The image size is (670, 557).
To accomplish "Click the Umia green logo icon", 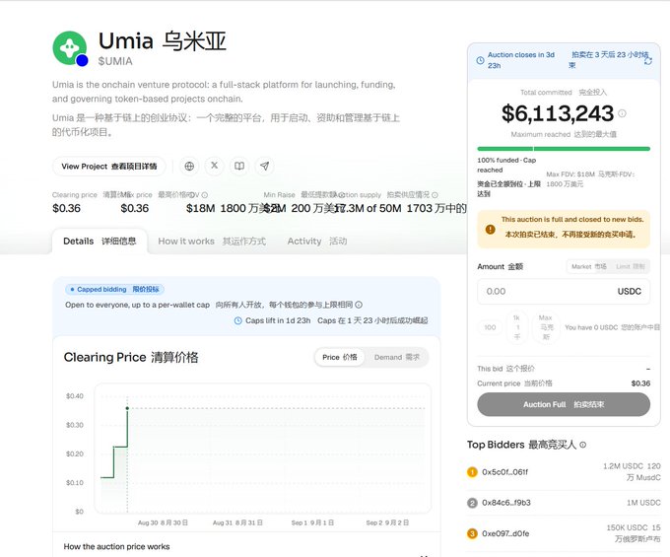I will pyautogui.click(x=70, y=48).
